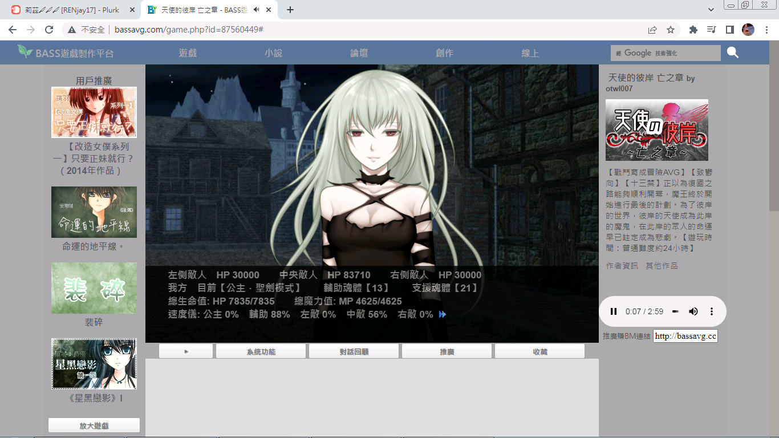This screenshot has width=779, height=438.
Task: Open the 星黑戀影 text link
Action: click(x=95, y=398)
